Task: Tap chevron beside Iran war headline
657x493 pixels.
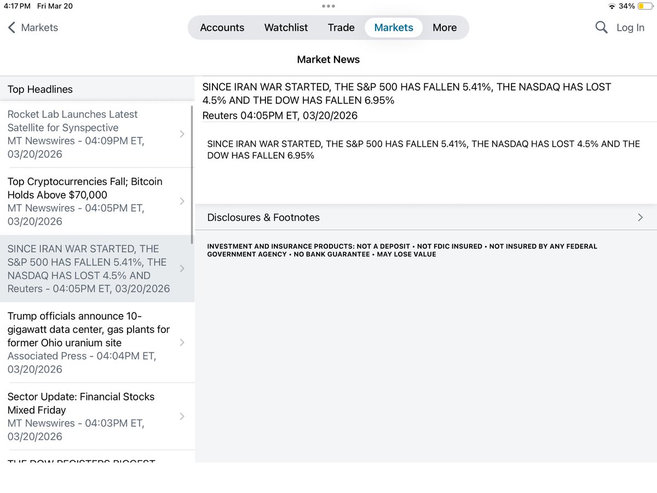Action: click(182, 268)
